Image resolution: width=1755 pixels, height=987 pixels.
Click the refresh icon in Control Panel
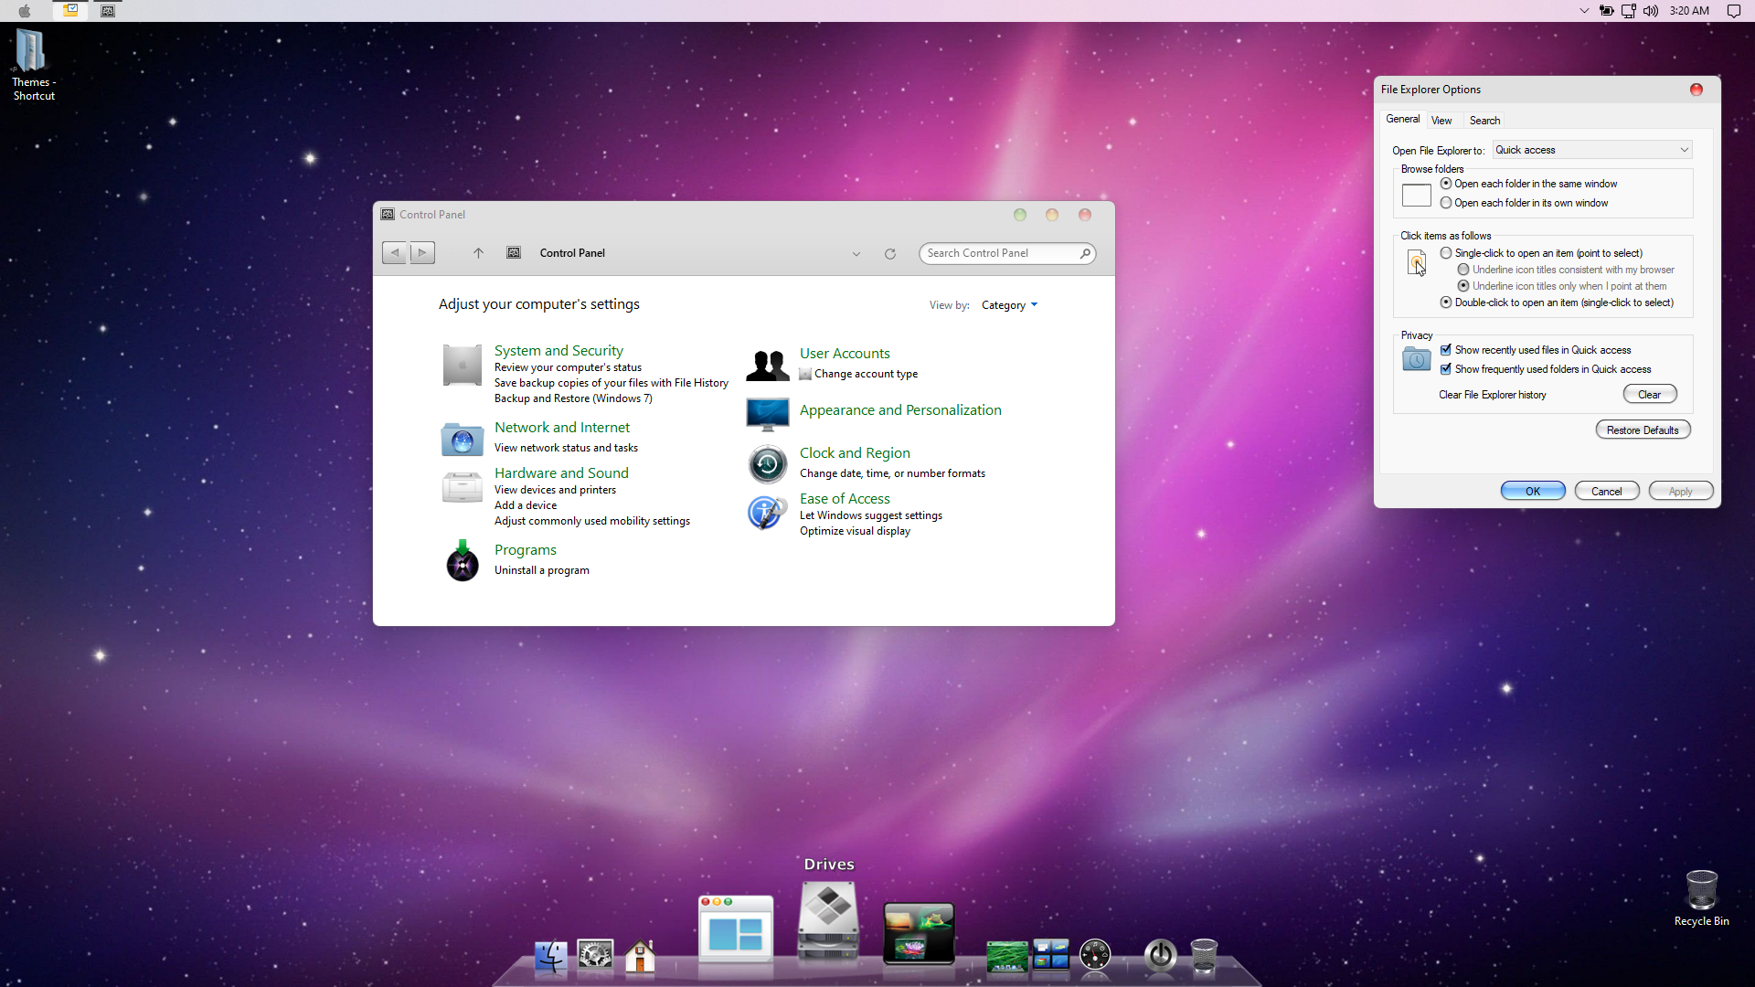889,254
